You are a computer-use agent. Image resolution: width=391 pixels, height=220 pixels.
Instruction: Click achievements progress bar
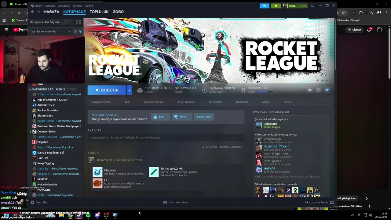pos(265,92)
